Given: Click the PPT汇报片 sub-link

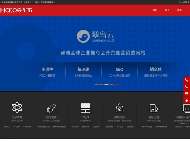Looking at the screenshot, I should (x=16, y=127).
